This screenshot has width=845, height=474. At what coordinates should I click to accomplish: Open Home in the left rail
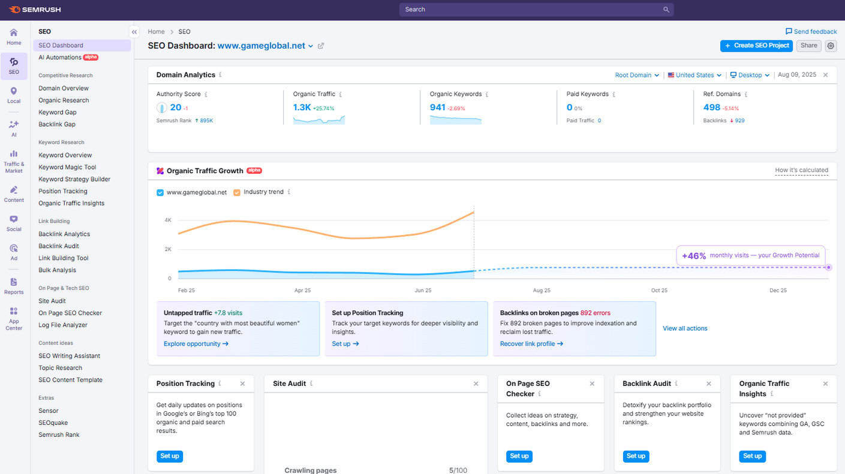(14, 36)
